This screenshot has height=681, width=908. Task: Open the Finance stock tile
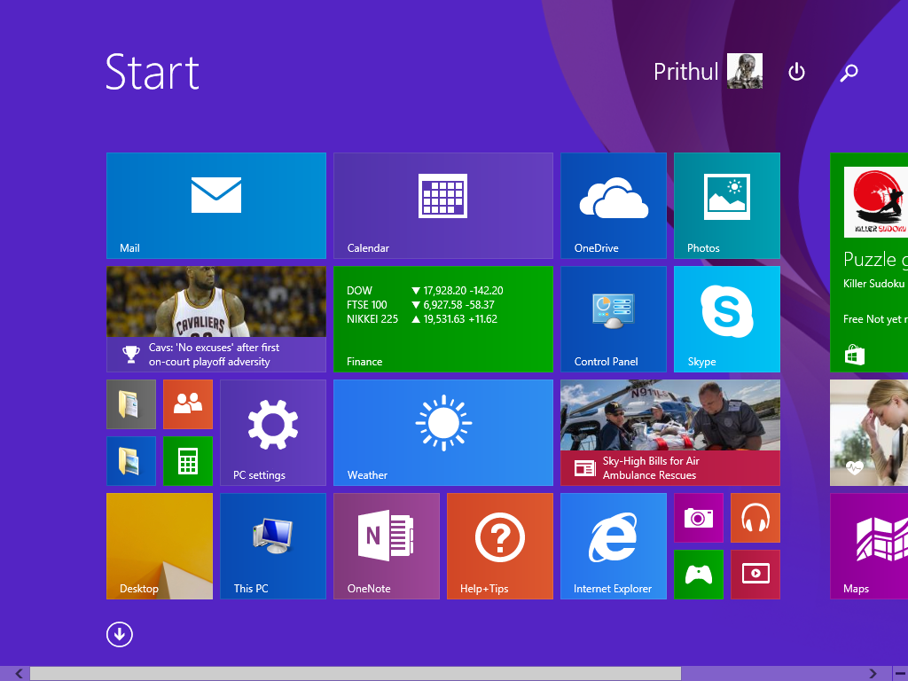point(443,319)
